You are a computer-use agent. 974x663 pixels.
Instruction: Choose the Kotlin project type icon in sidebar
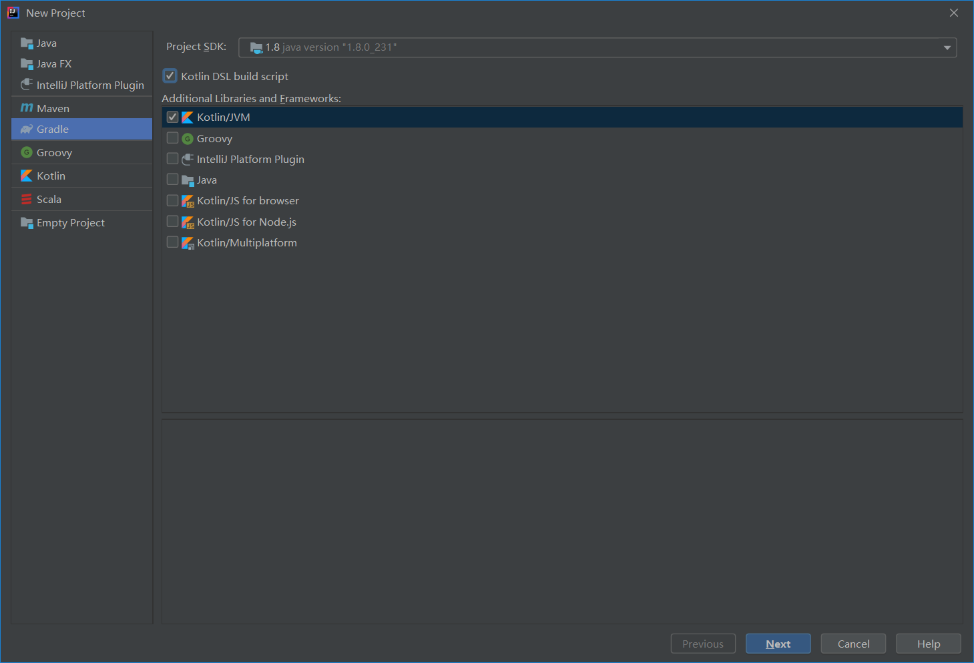click(x=27, y=176)
